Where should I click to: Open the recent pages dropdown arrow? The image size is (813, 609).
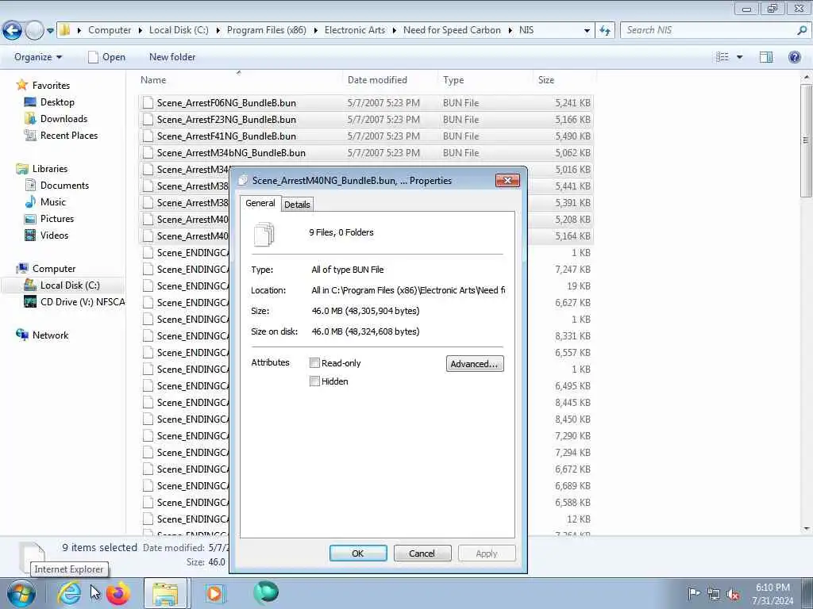[50, 31]
